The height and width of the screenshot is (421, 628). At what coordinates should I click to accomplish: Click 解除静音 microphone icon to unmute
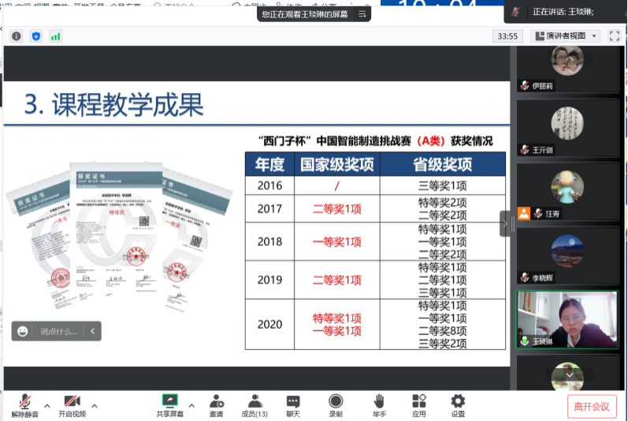(x=24, y=401)
